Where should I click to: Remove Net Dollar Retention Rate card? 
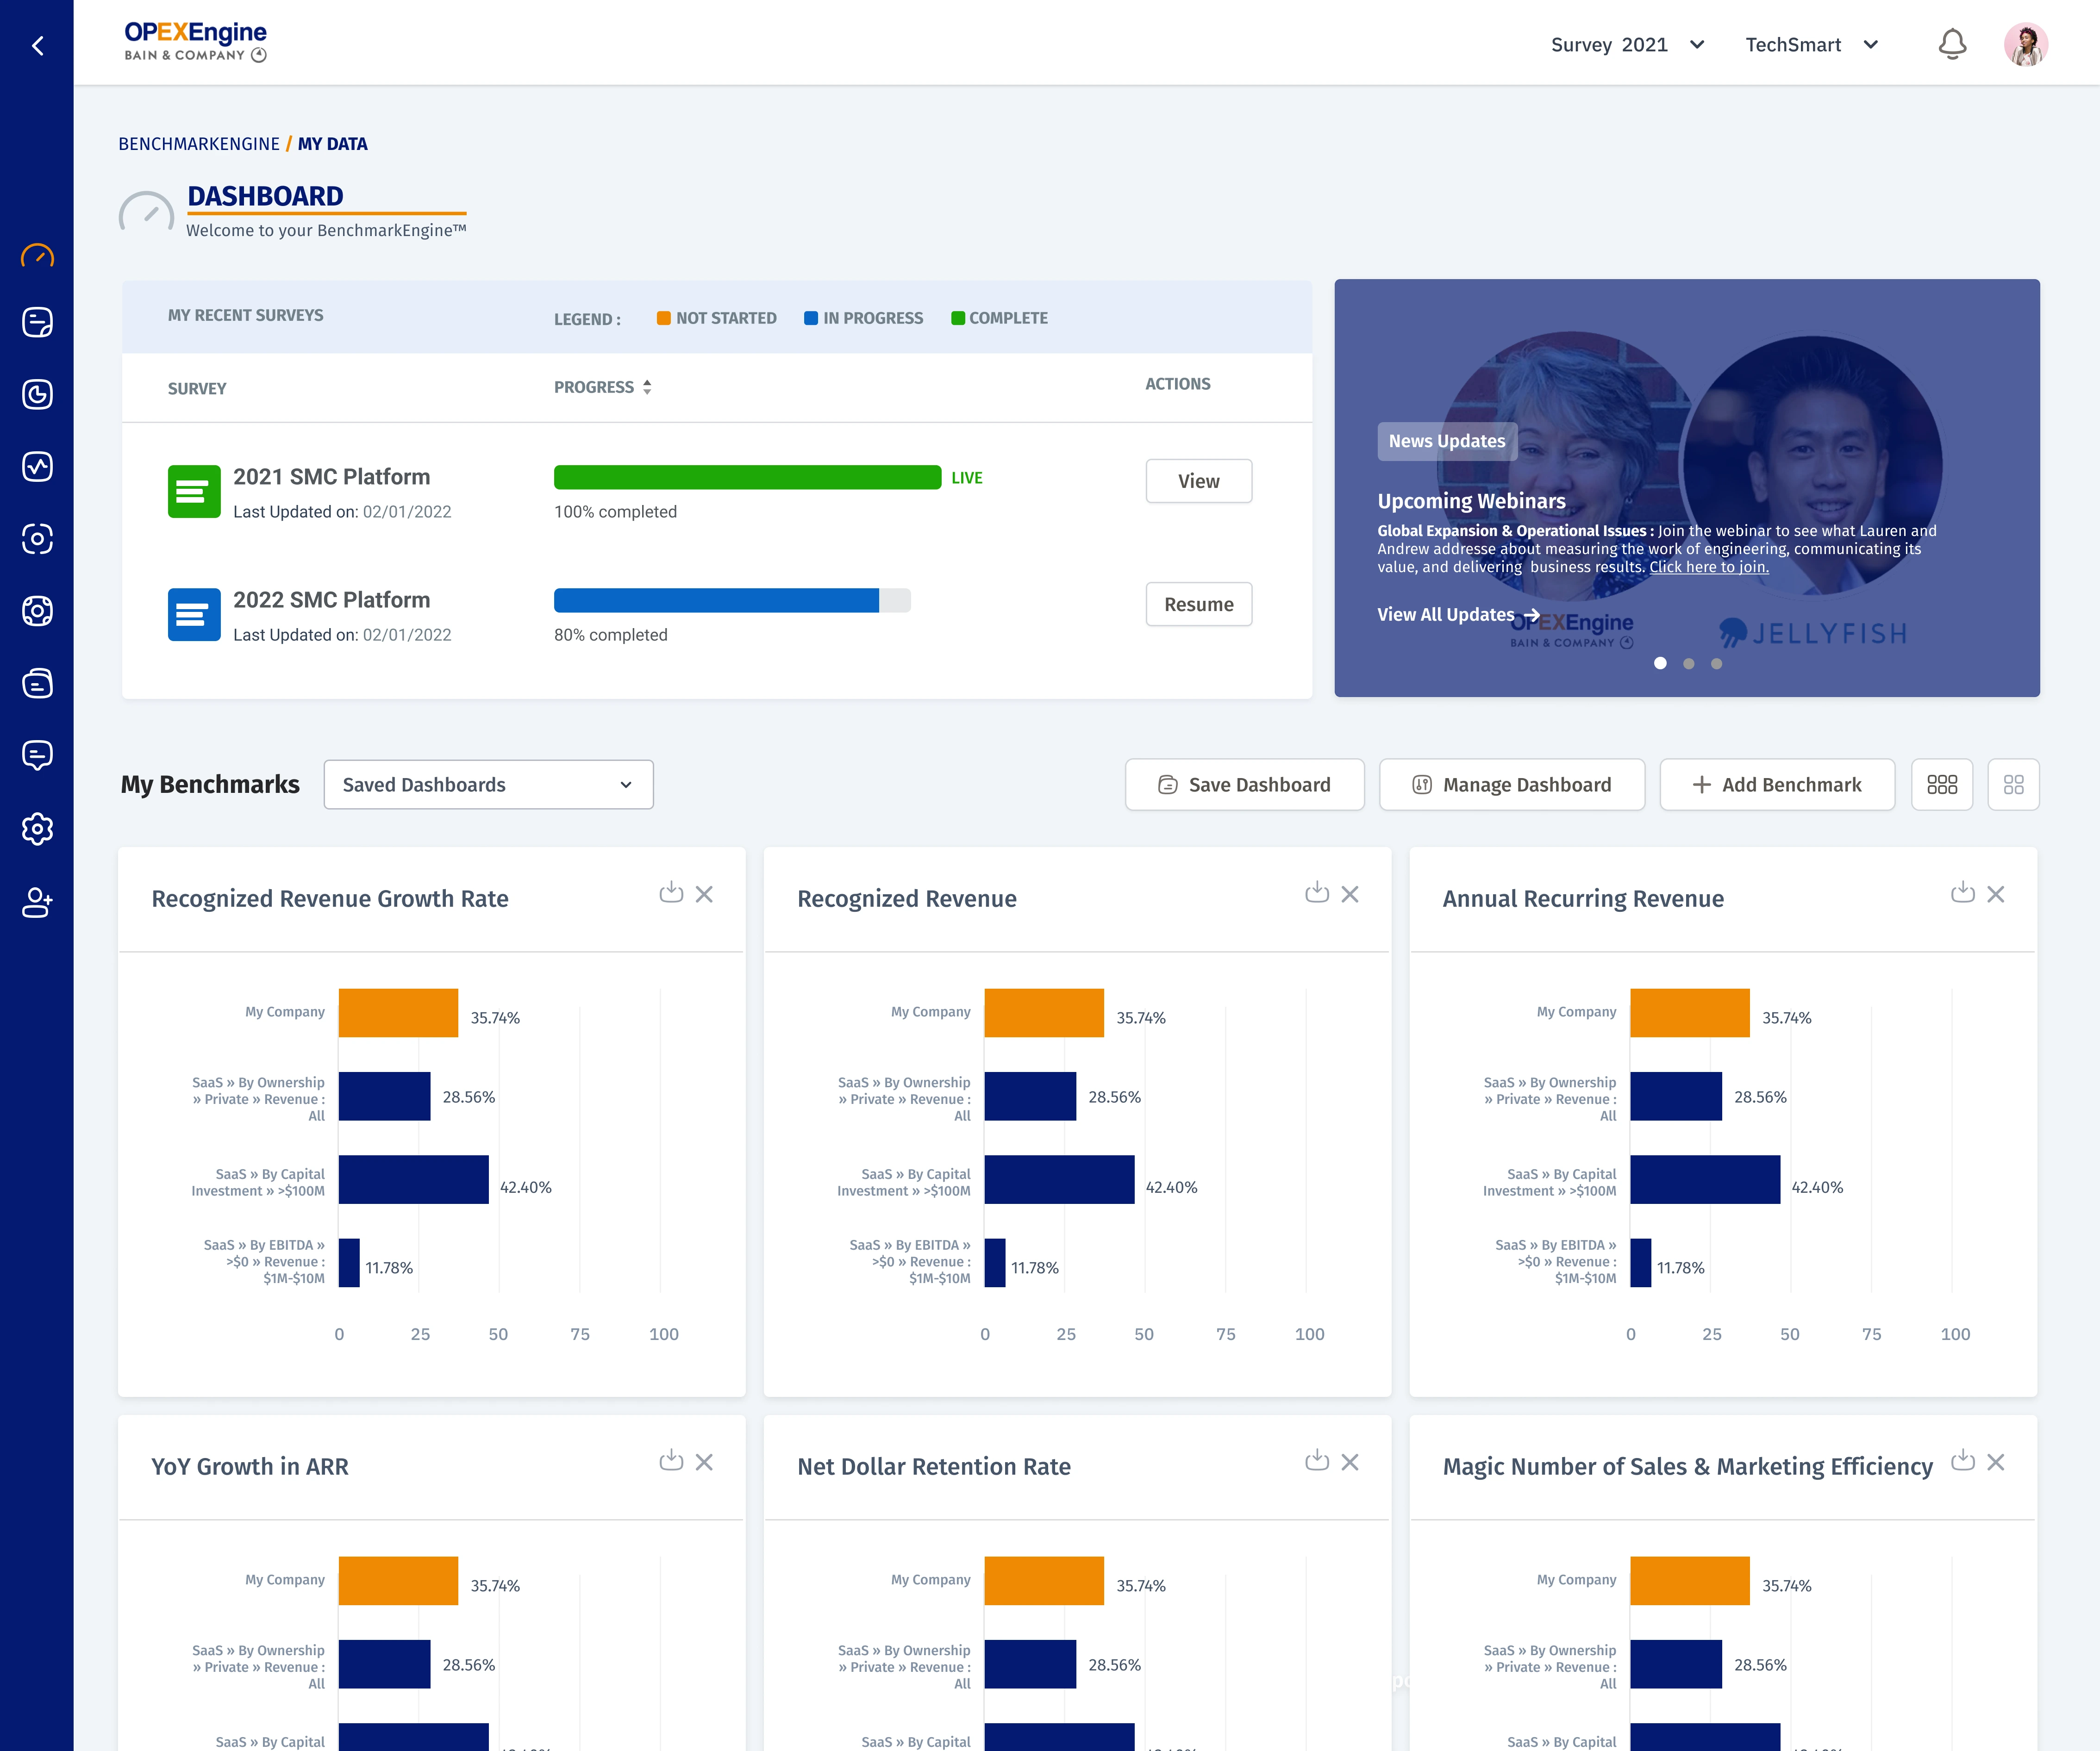click(1350, 1462)
